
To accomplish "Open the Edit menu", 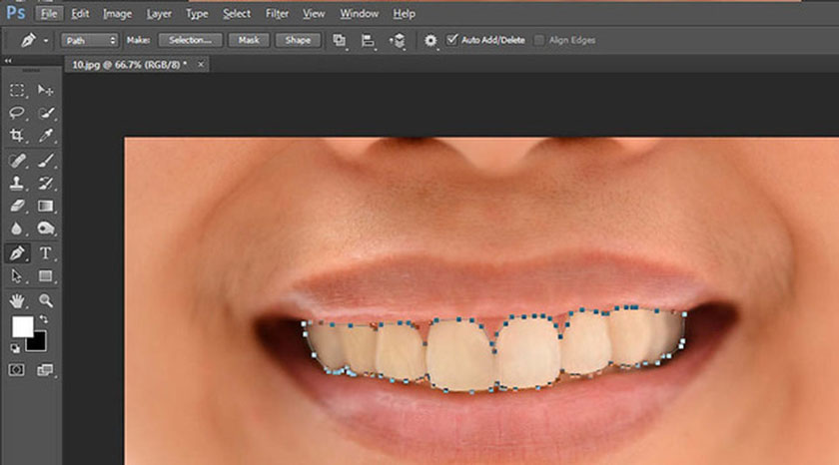I will click(80, 14).
